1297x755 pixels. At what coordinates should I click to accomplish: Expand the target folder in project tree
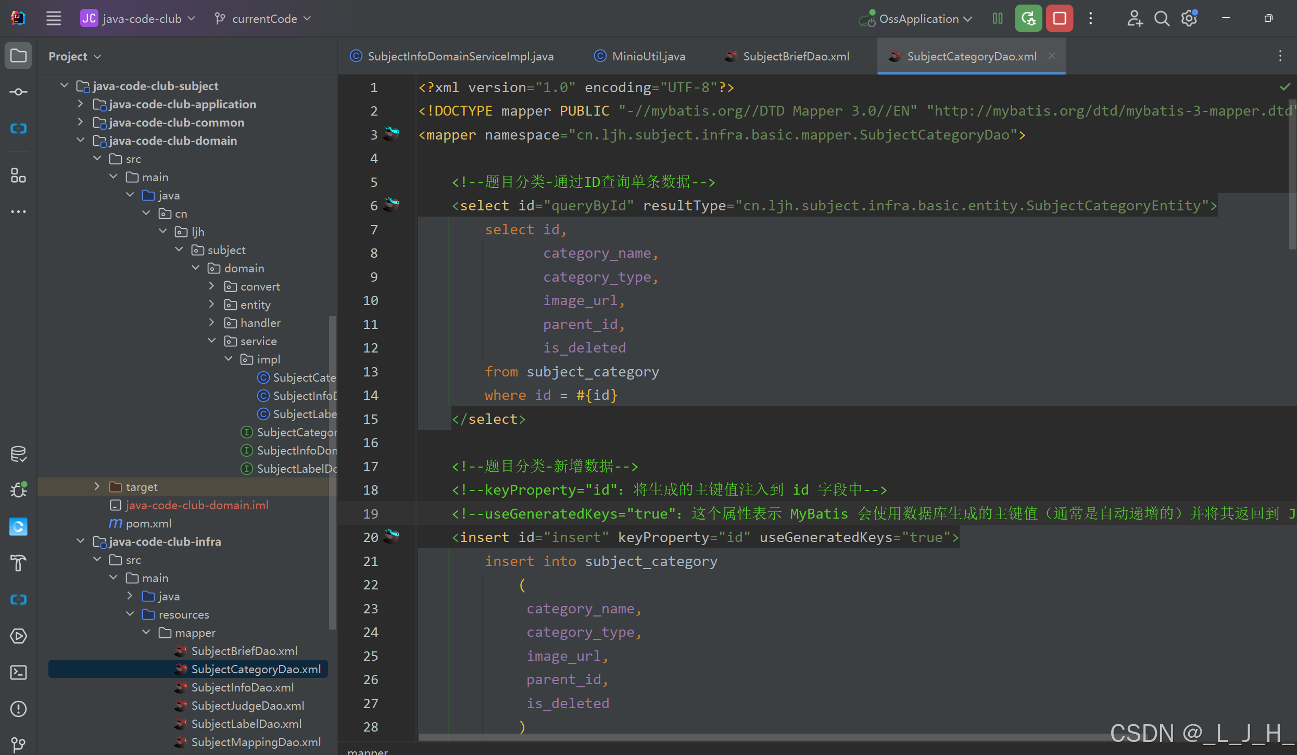[97, 486]
